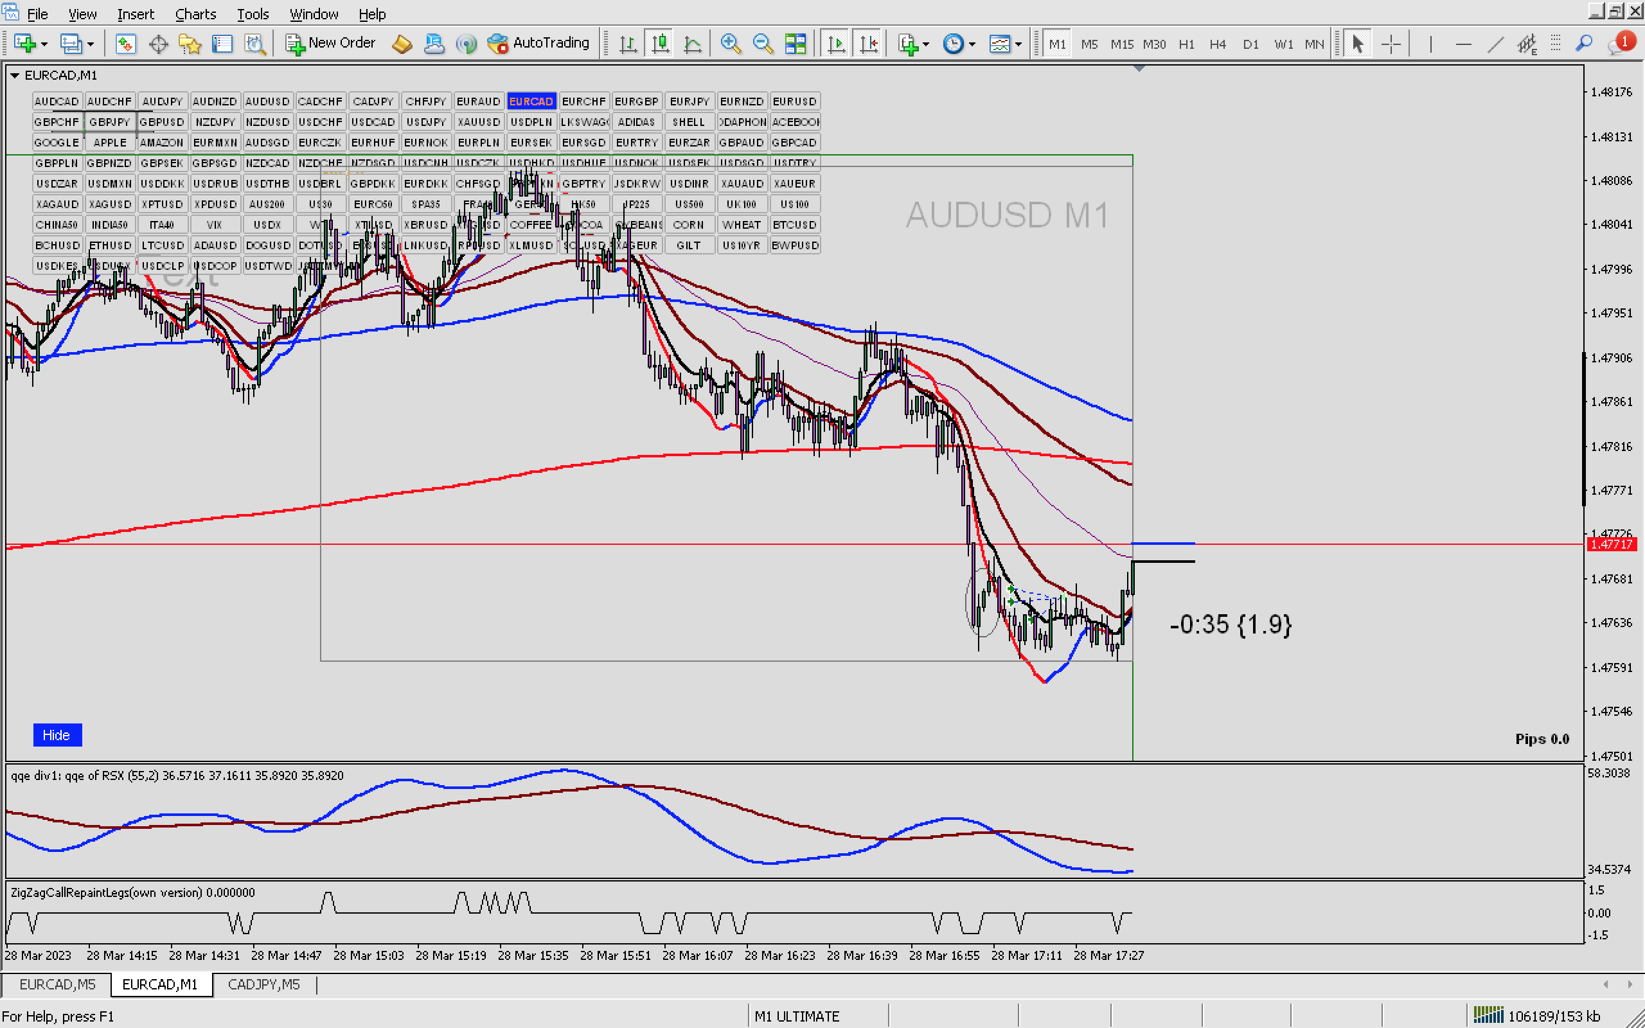Select the H1 timeframe button
The width and height of the screenshot is (1645, 1028).
[x=1186, y=44]
